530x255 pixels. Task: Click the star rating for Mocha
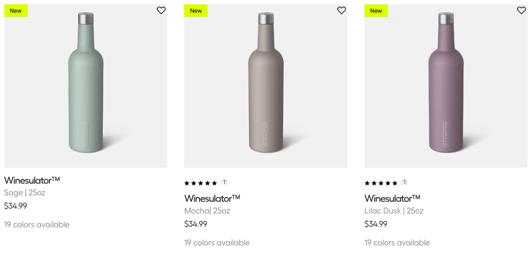(201, 183)
